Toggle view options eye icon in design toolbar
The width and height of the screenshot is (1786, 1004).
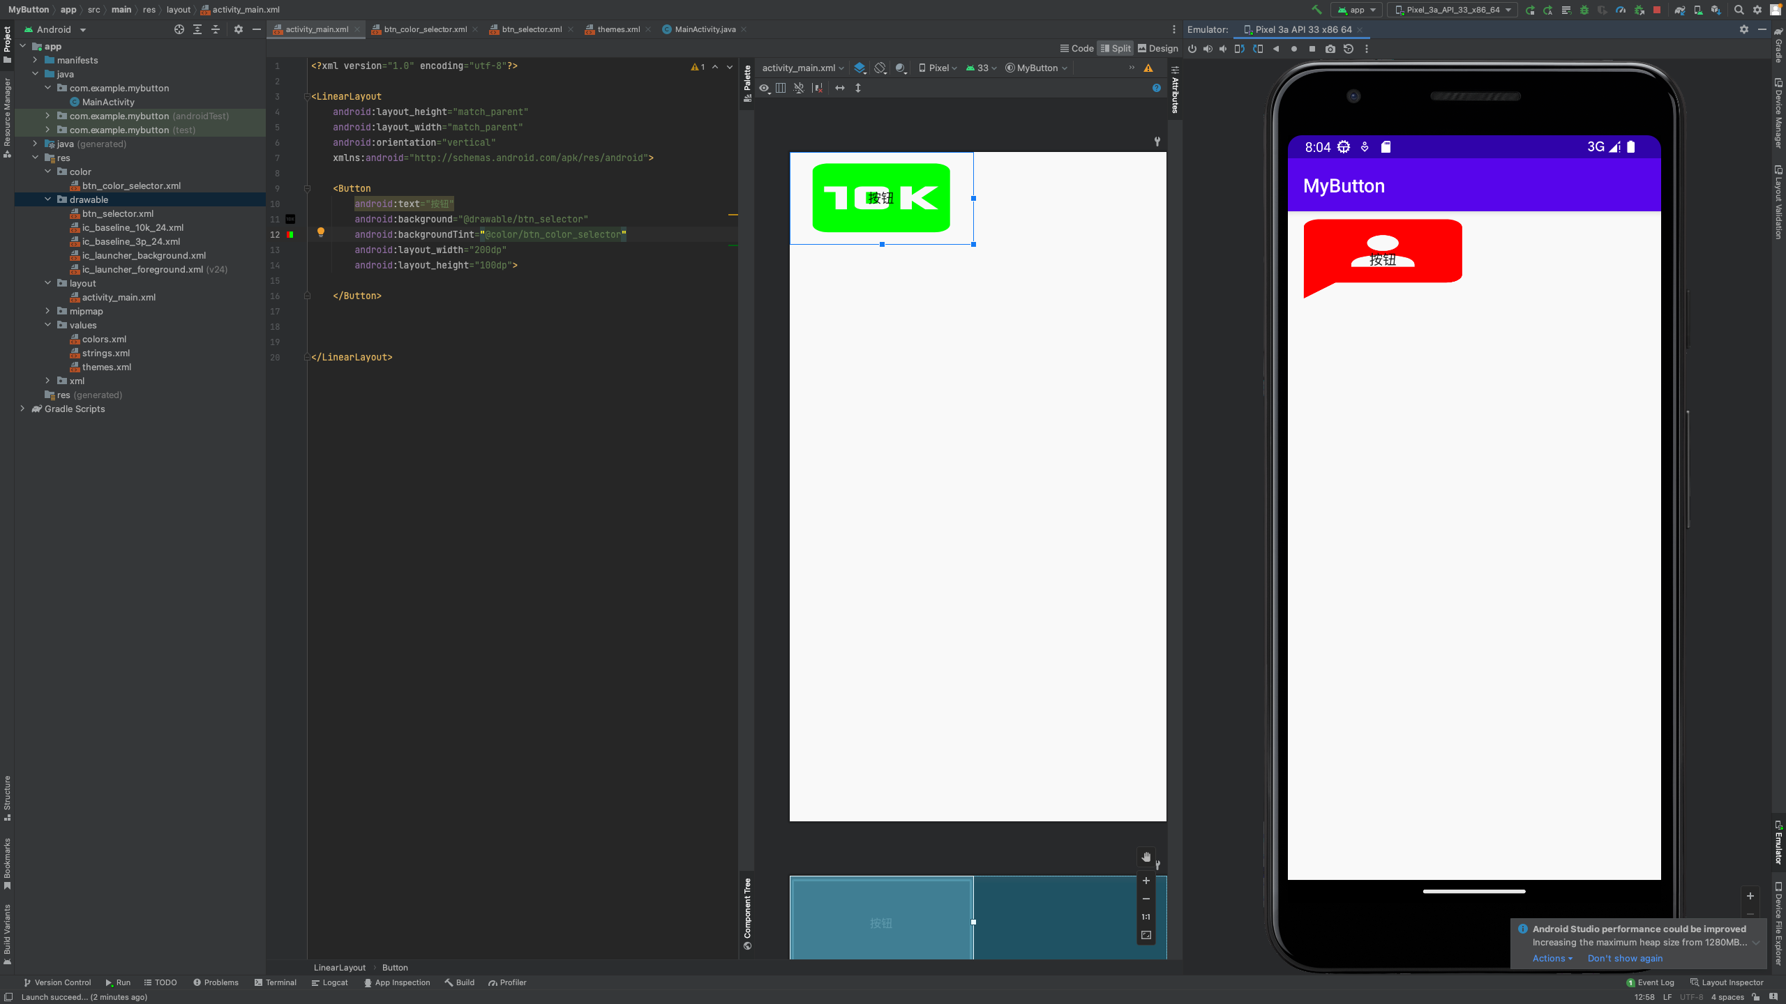point(765,88)
